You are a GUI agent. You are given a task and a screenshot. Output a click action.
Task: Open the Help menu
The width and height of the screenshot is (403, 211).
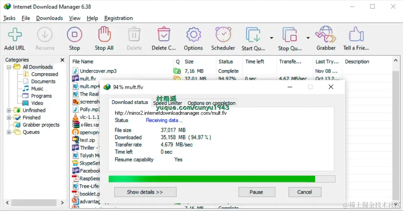click(x=92, y=18)
